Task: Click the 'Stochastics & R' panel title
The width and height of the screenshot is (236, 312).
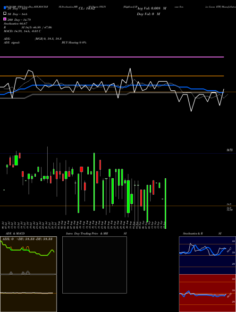Action: pos(193,234)
